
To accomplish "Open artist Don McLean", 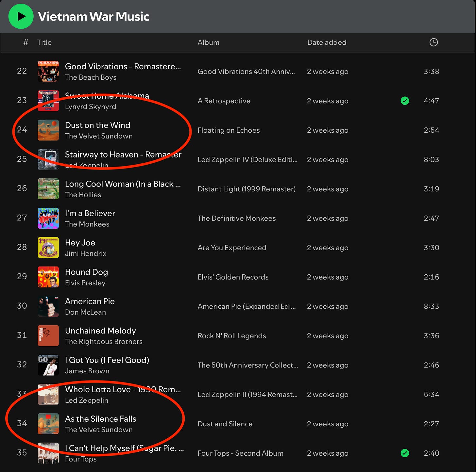I will [86, 313].
